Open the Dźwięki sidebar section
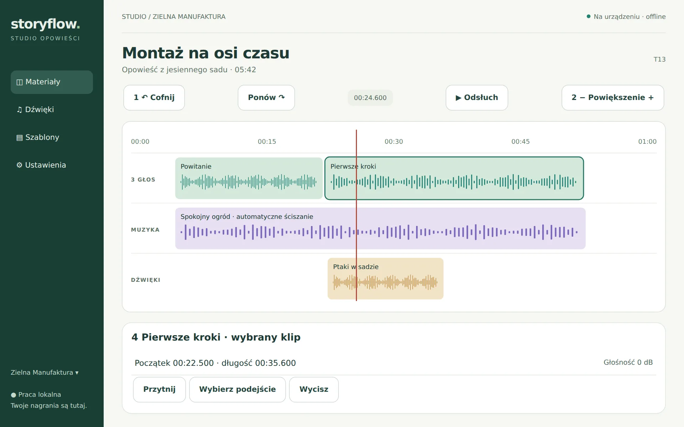 coord(52,110)
